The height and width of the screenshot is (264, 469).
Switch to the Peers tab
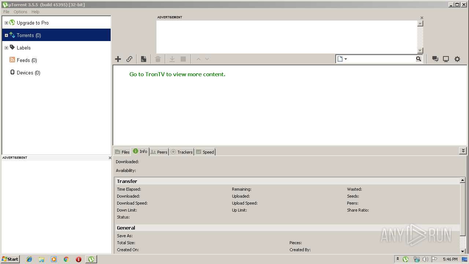[159, 152]
